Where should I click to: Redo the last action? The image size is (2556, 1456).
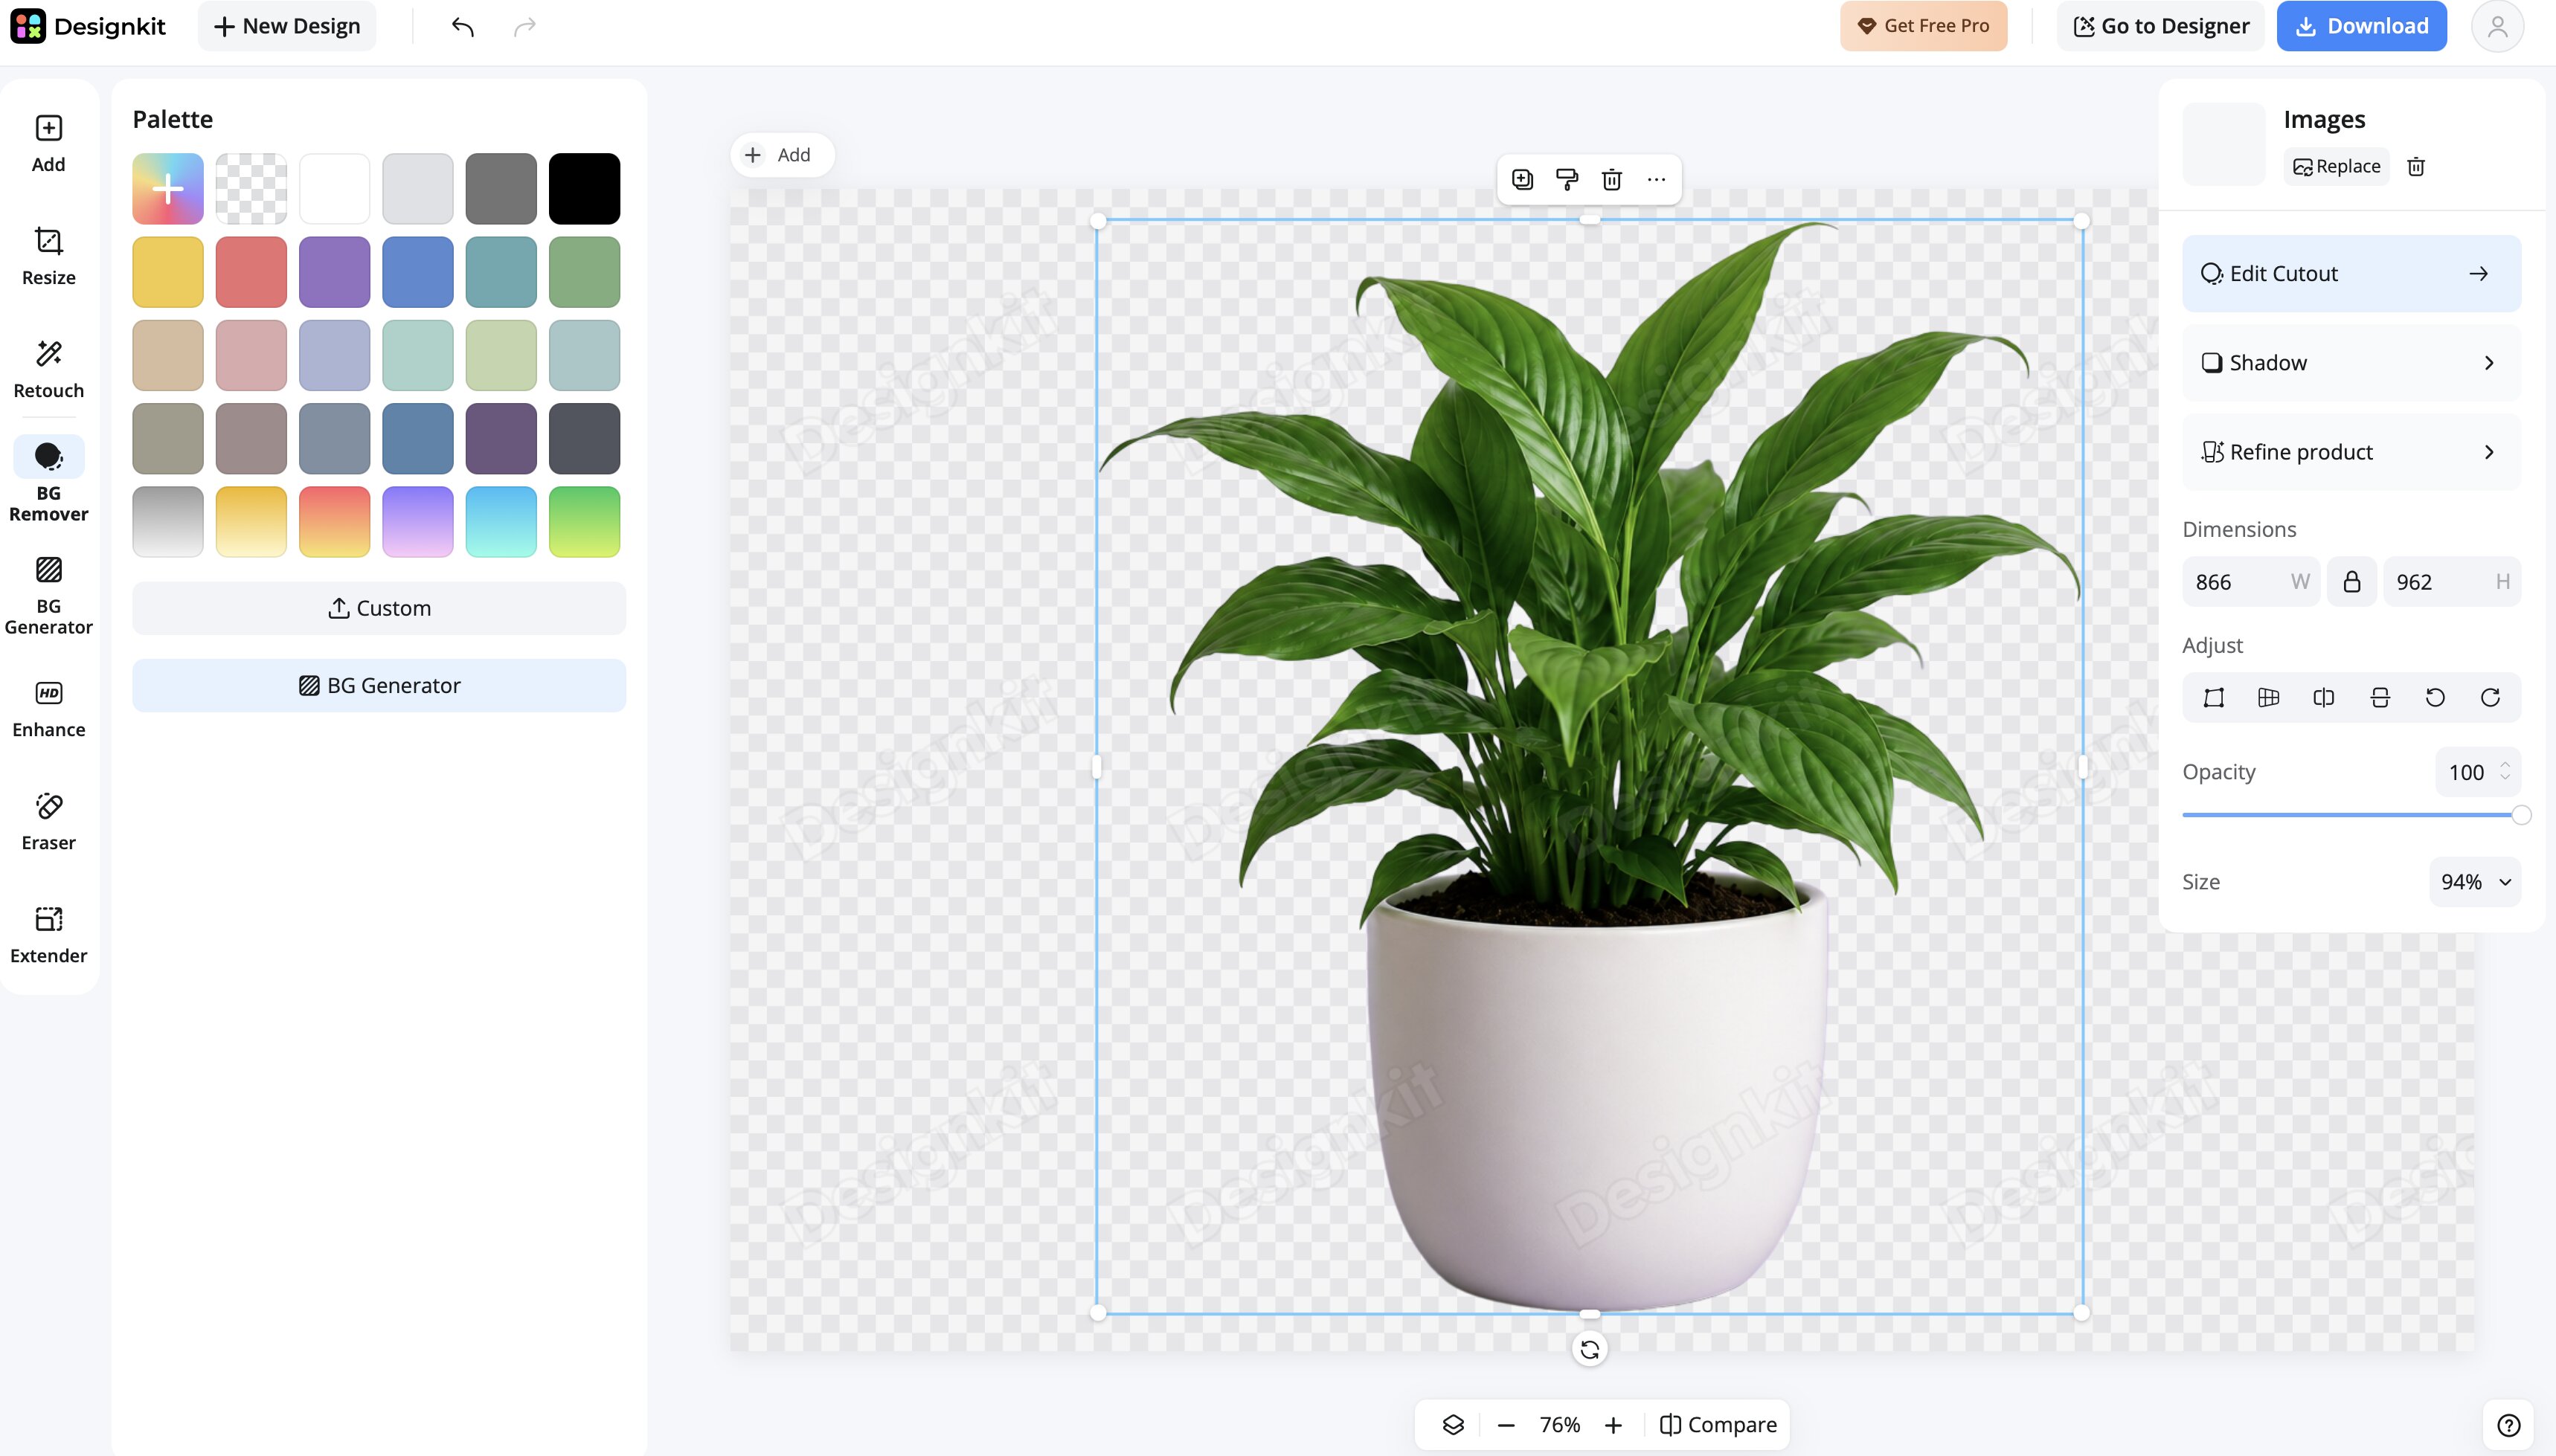tap(525, 26)
